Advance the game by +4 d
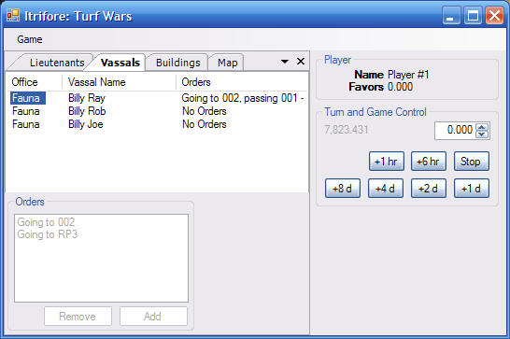This screenshot has height=339, width=510. pos(386,188)
